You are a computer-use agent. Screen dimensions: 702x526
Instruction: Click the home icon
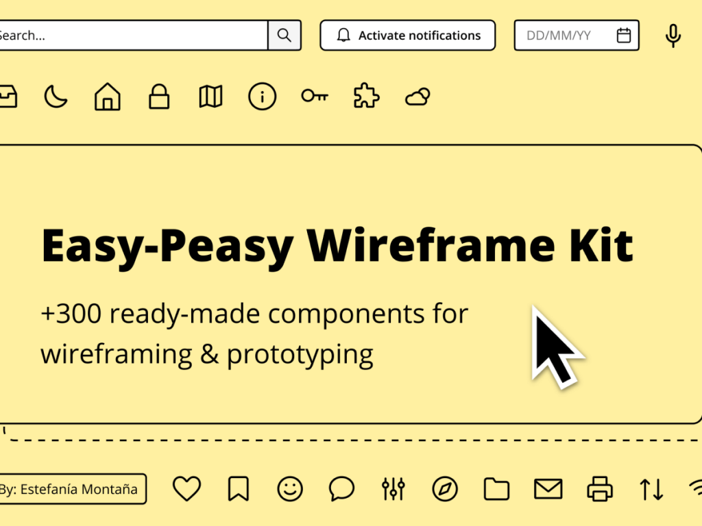click(x=107, y=97)
